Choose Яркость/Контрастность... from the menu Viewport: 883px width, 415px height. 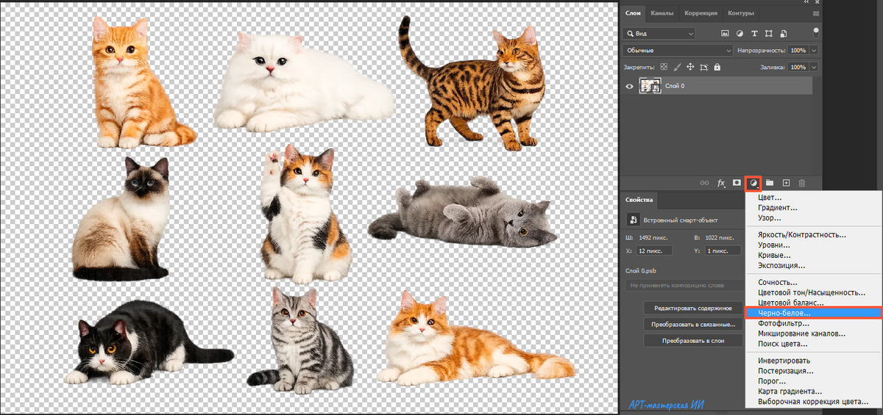(813, 235)
